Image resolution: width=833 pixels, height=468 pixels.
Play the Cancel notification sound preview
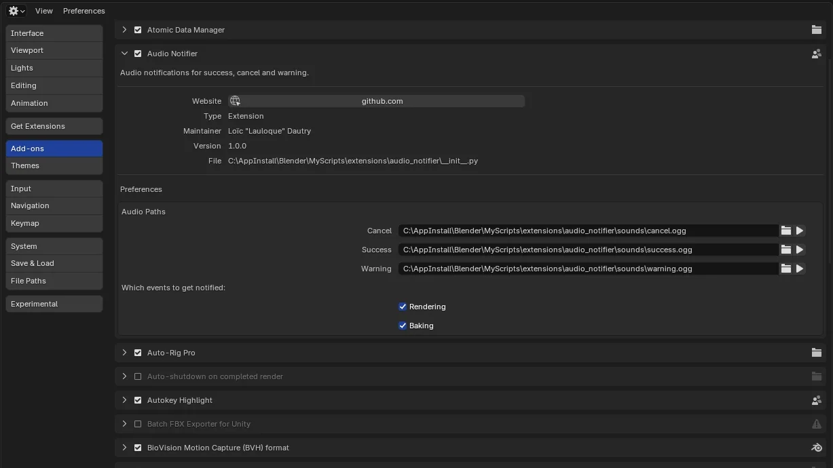[800, 230]
